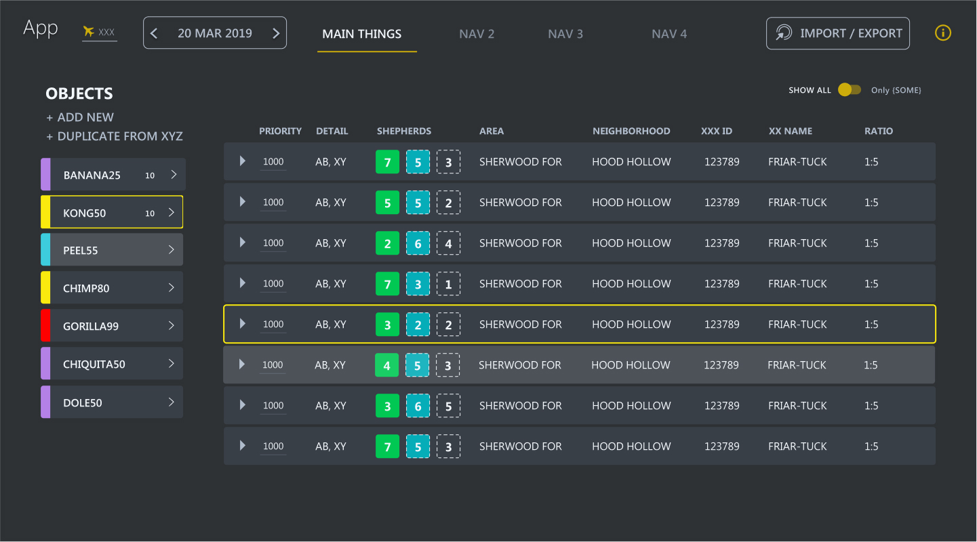
Task: Click dashed badge 2 in row 5 5 2
Action: coord(448,203)
